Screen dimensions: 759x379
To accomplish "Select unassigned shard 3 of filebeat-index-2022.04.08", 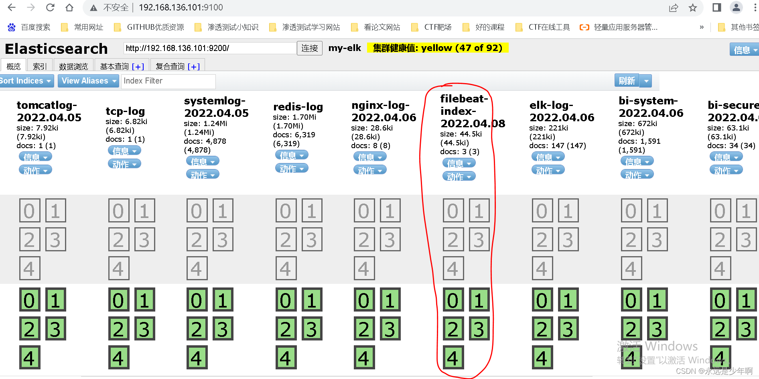I will click(479, 240).
